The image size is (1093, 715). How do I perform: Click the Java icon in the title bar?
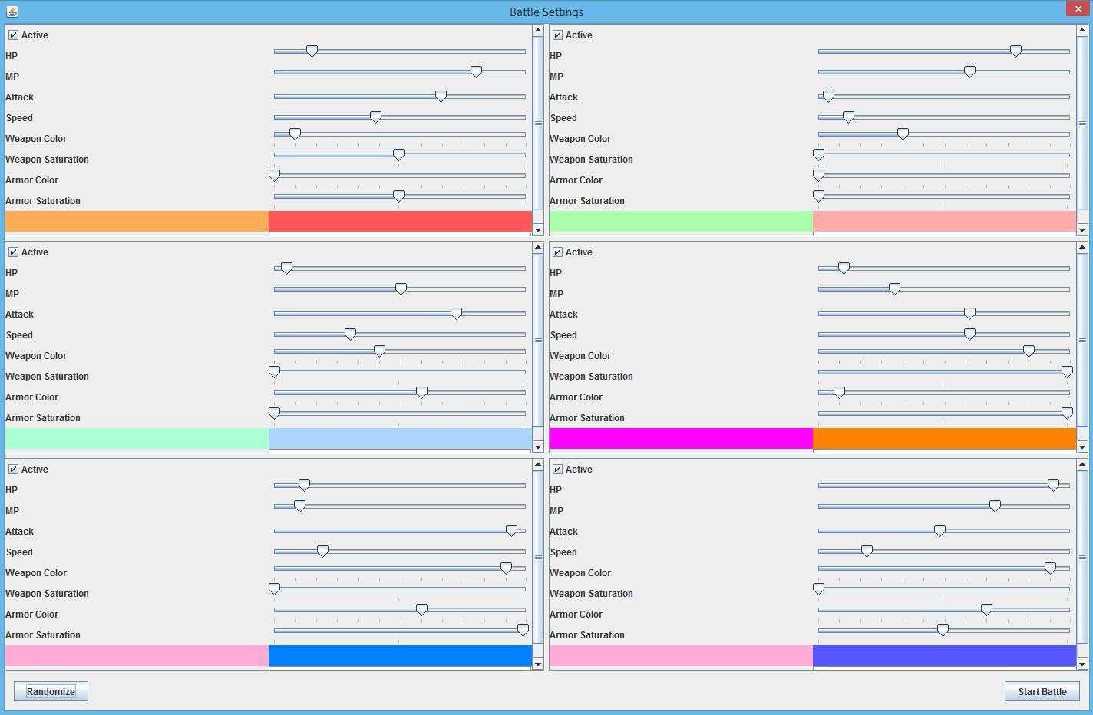click(12, 12)
